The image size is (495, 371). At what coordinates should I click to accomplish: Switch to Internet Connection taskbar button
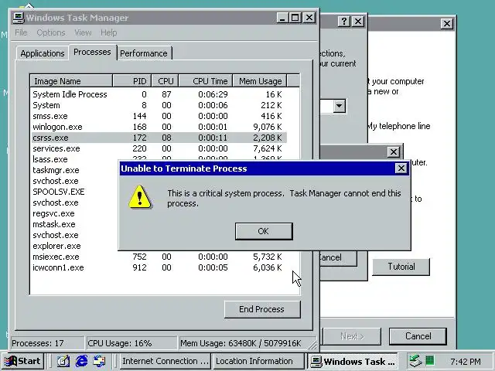click(165, 361)
